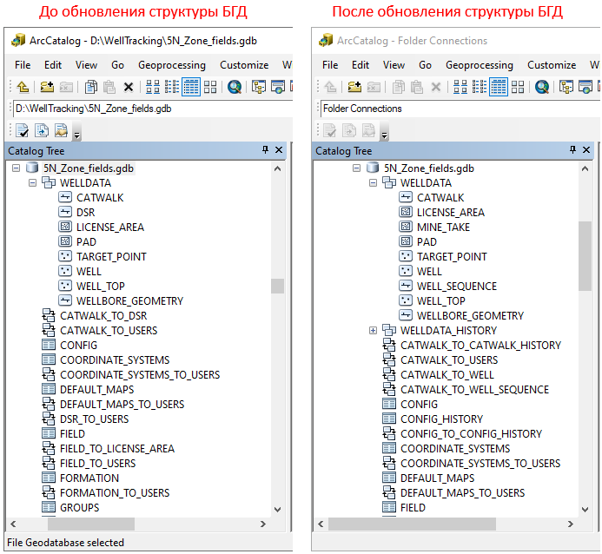Screen dimensions: 602x554
Task: Collapse 5N_Zone_fields.gdb in left tree
Action: point(17,168)
